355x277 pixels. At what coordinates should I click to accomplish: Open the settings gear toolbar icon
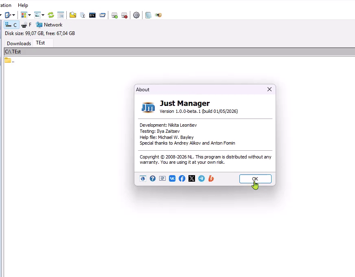136,15
